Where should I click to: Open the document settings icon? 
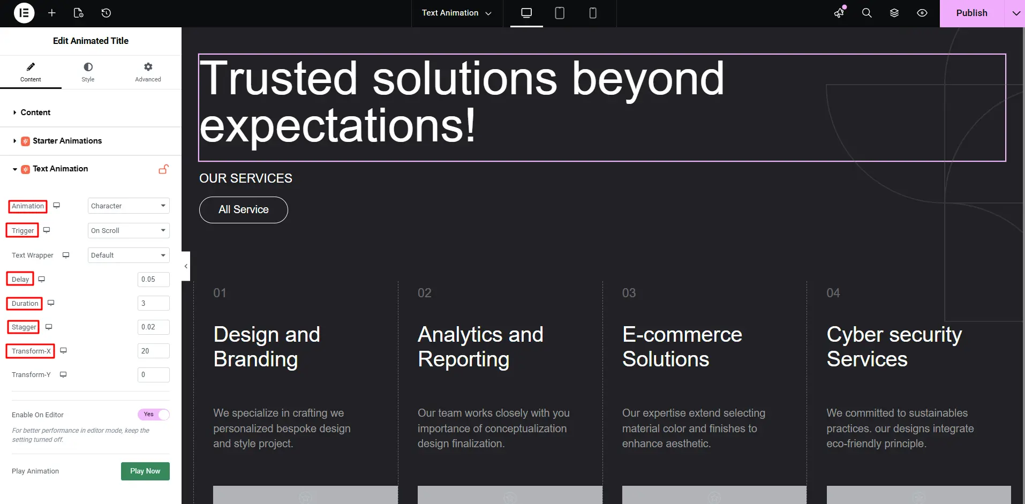click(x=79, y=13)
